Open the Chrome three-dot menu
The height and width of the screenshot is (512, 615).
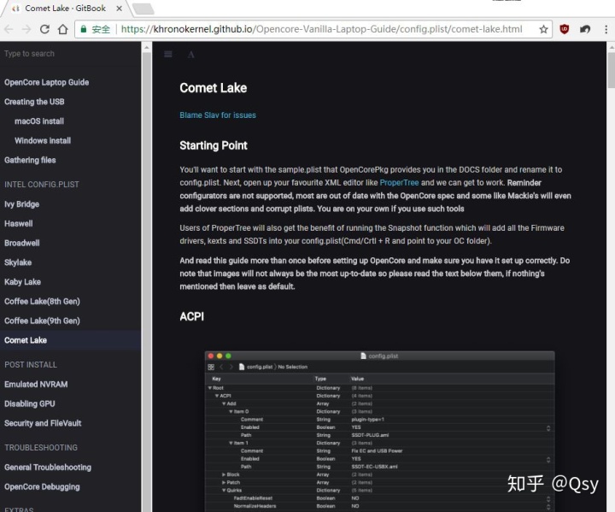606,29
